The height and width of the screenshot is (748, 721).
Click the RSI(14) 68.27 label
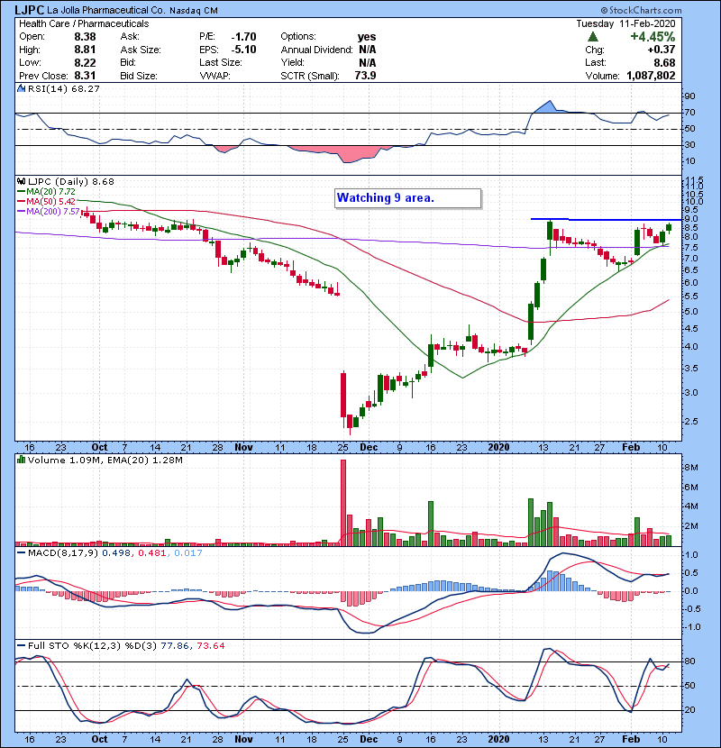tap(64, 88)
